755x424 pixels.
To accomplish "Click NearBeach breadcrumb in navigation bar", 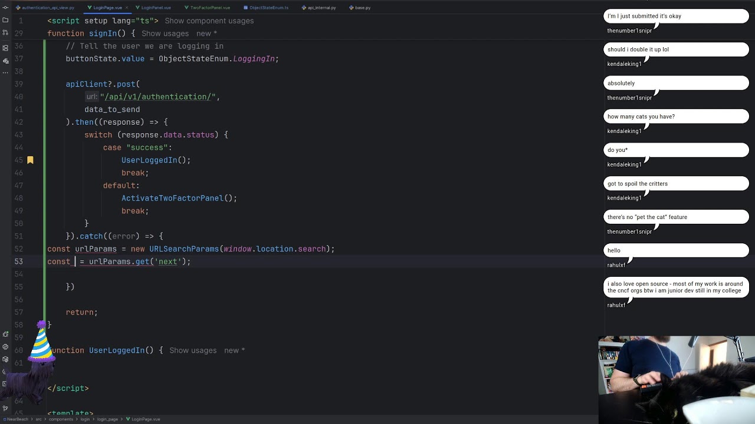I will coord(16,419).
